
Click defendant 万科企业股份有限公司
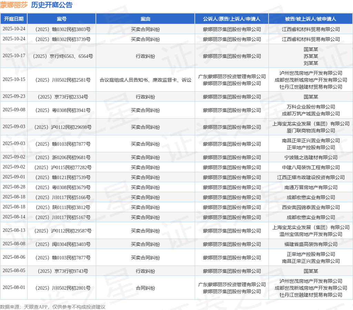tap(311, 107)
